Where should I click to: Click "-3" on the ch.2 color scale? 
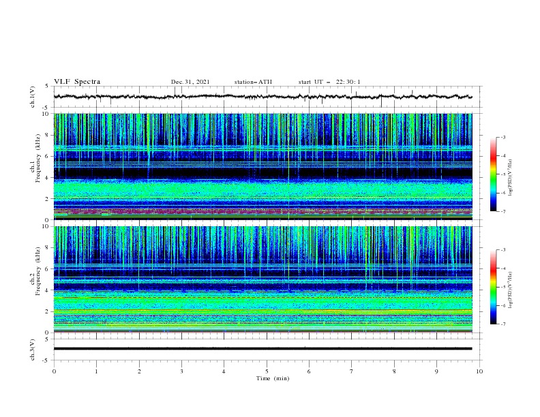[x=502, y=250]
